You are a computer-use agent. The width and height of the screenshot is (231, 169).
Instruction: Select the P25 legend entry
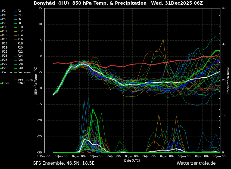[5, 60]
